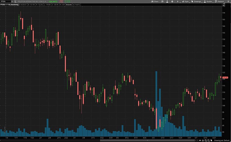231x142 pixels.
Task: Click the 6/21 date axis label
Action: click(x=214, y=138)
